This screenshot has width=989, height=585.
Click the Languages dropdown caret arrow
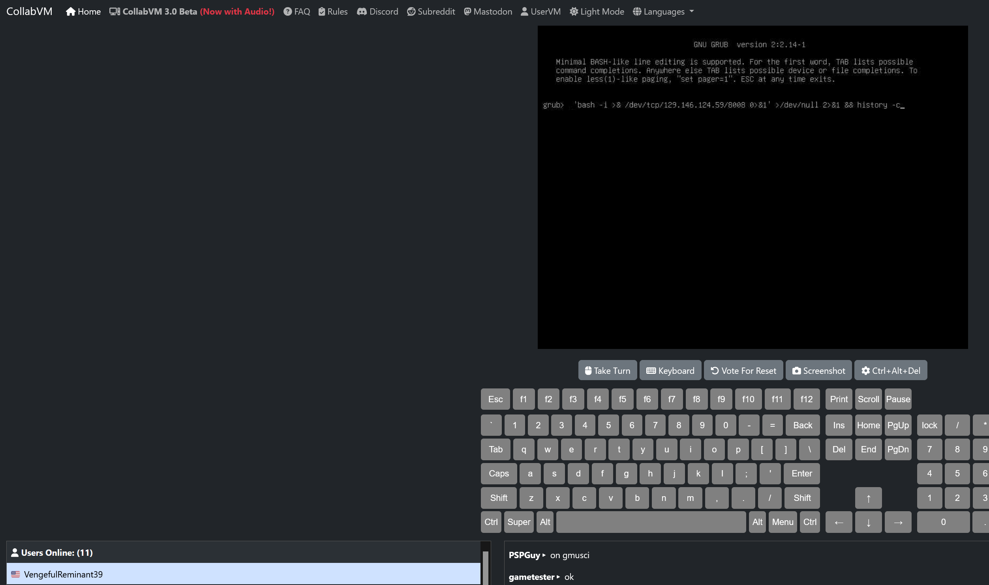point(692,11)
